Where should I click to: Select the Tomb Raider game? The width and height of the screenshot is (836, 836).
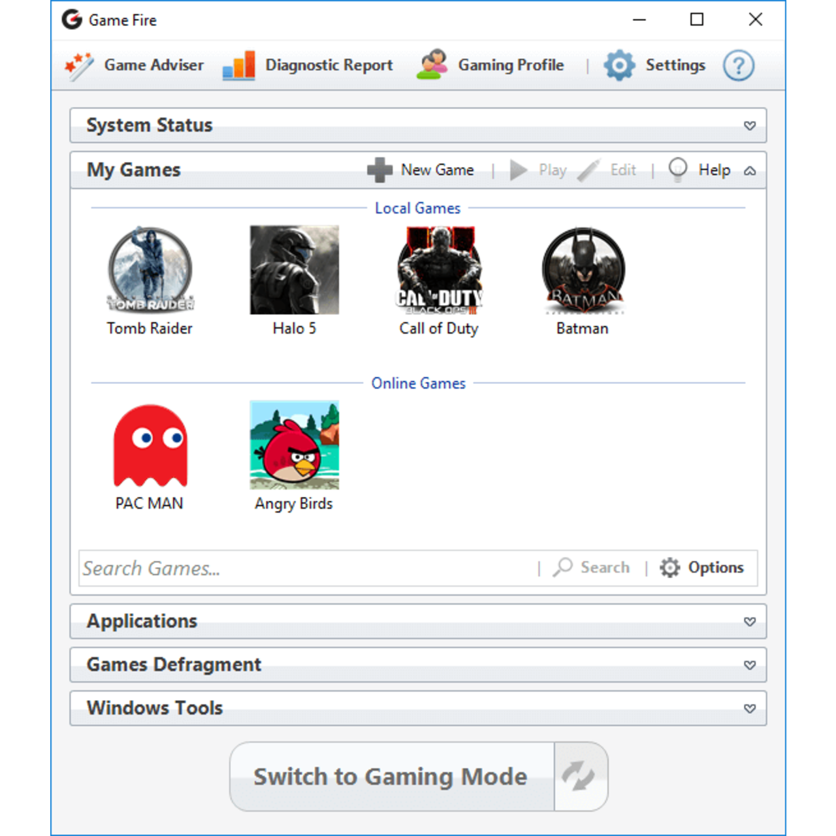[x=150, y=270]
